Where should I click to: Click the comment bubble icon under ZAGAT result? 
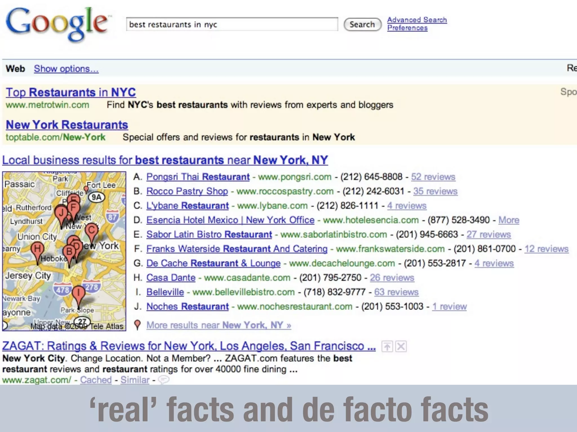pos(164,380)
